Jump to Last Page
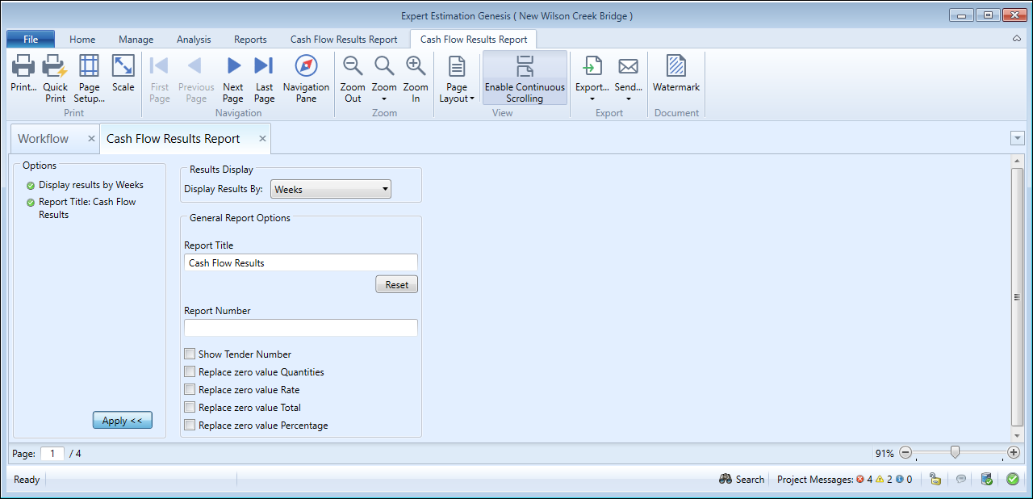Image resolution: width=1033 pixels, height=499 pixels. click(x=264, y=68)
